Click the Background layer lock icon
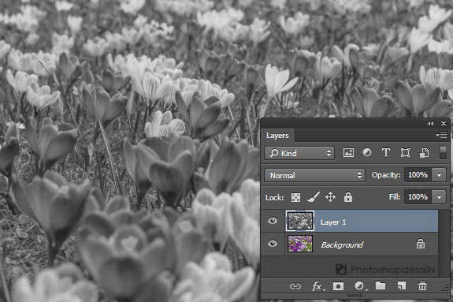The height and width of the screenshot is (302, 453). coord(421,244)
